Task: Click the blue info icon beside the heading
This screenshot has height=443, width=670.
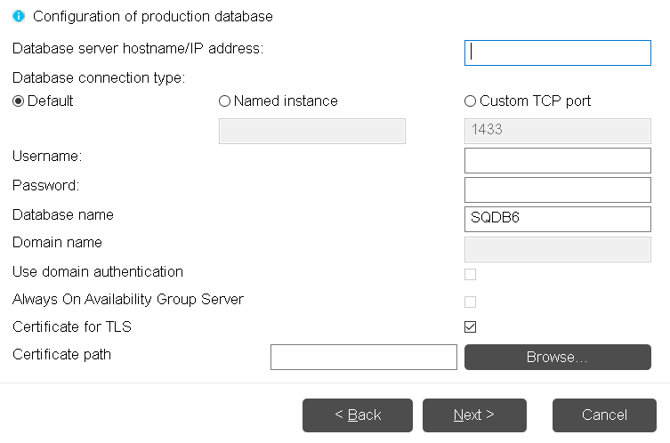Action: 19,16
